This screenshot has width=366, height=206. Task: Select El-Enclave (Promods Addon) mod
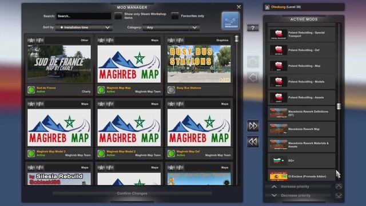click(x=301, y=176)
